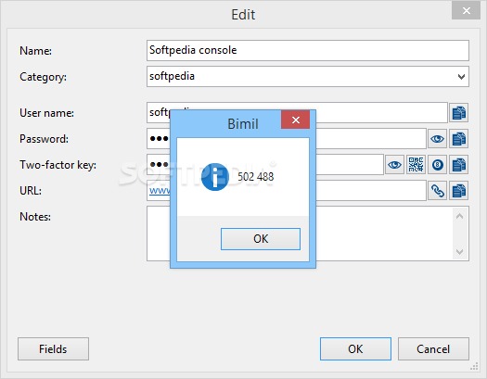
Task: Close the Bimil popup dialog
Action: (295, 120)
